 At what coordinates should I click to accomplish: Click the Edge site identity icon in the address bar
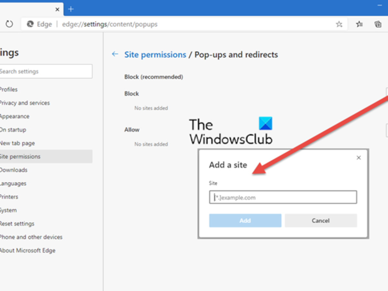coord(30,24)
